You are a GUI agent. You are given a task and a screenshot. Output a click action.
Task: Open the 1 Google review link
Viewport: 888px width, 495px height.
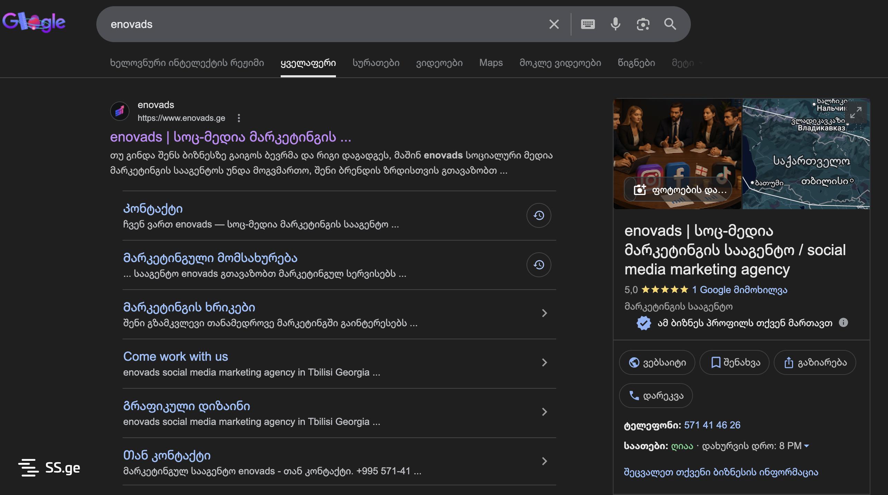[740, 290]
